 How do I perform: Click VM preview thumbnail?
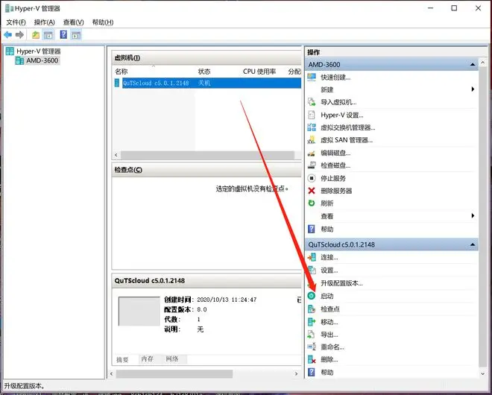(x=139, y=312)
